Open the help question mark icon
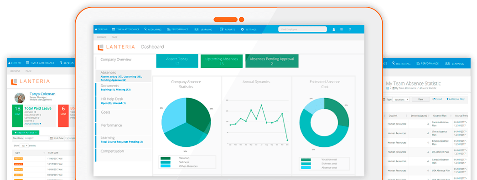This screenshot has height=180, width=477. 350,30
